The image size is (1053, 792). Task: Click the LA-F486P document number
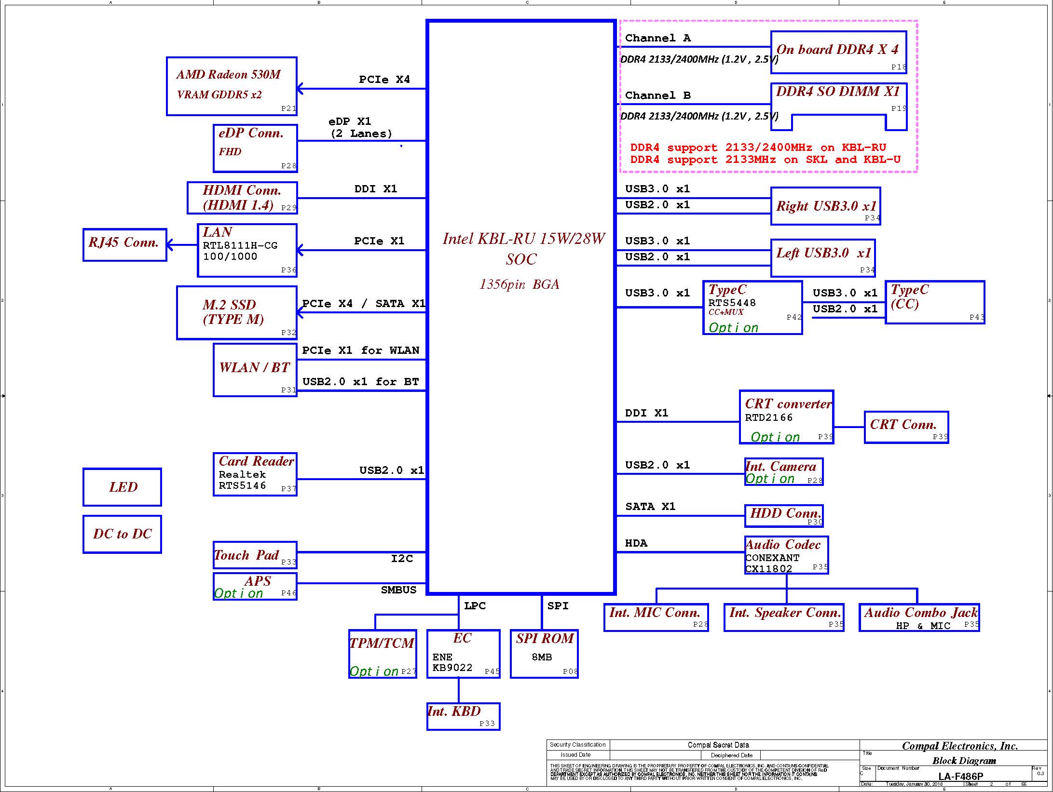point(960,776)
